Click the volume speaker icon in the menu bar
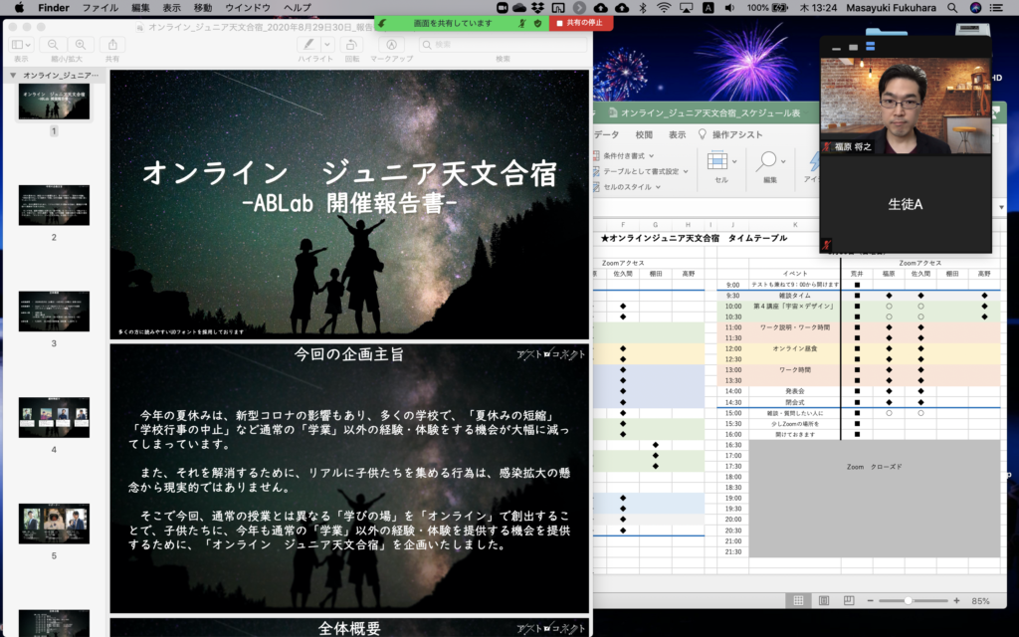 pyautogui.click(x=730, y=8)
